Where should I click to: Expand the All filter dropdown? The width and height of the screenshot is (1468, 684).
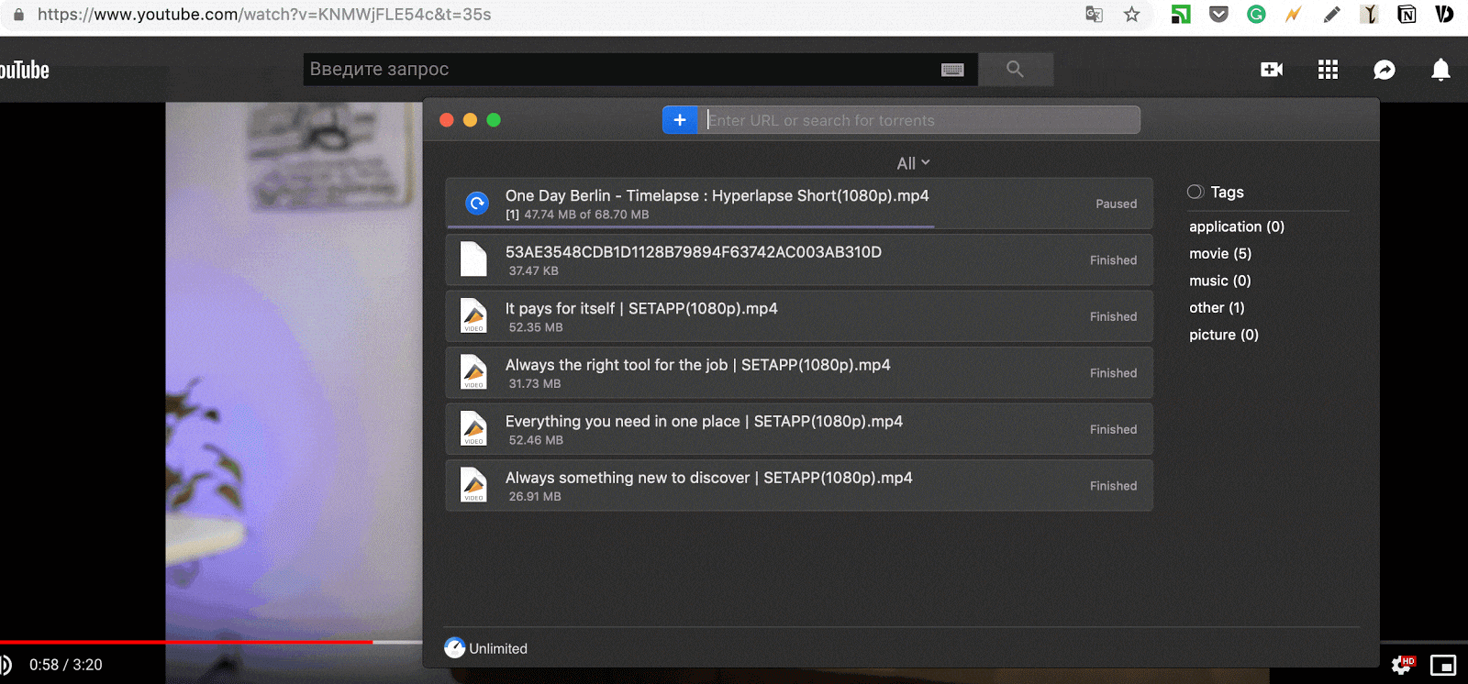913,163
